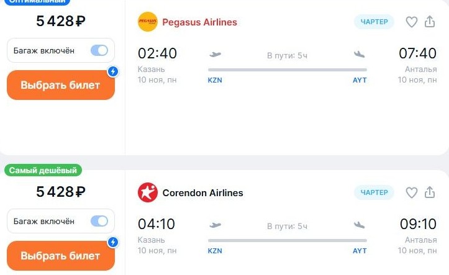This screenshot has width=449, height=275.
Task: Click the Pegasus Airlines logo
Action: [x=148, y=22]
